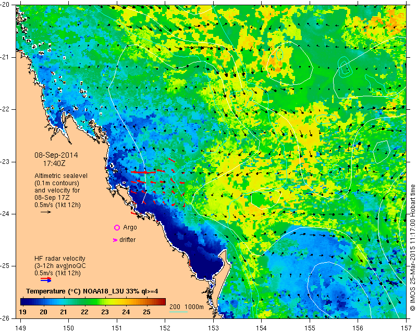Click the '(0.1m contours)' text line
Viewport: 417px width, 333px height.
tap(57, 183)
